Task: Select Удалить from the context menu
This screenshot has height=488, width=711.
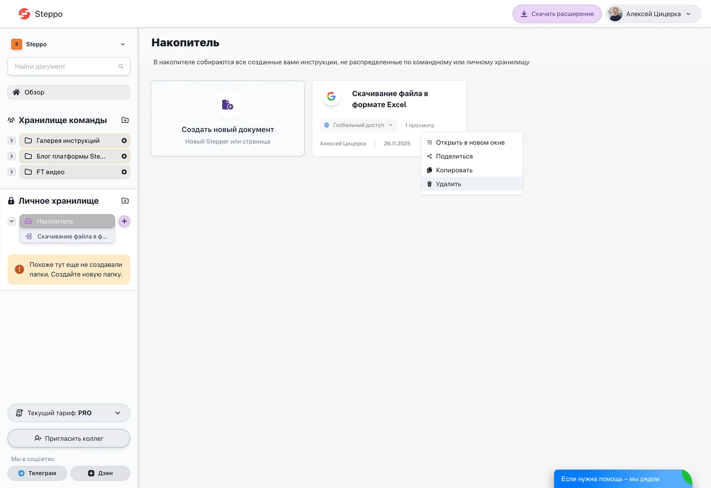Action: (448, 184)
